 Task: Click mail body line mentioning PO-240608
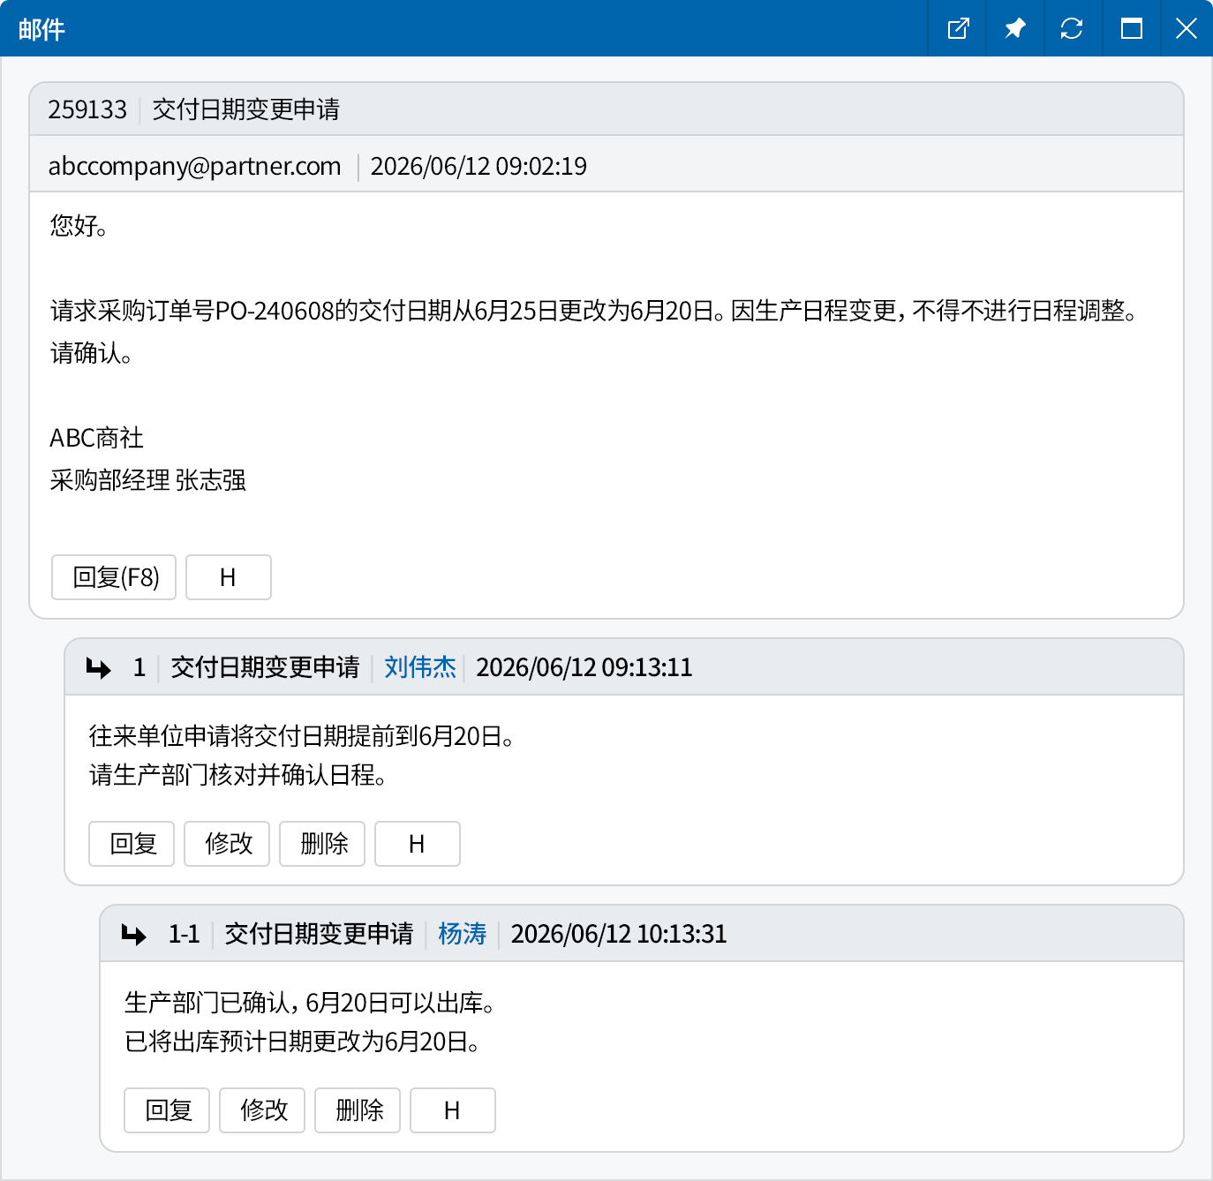click(x=594, y=311)
